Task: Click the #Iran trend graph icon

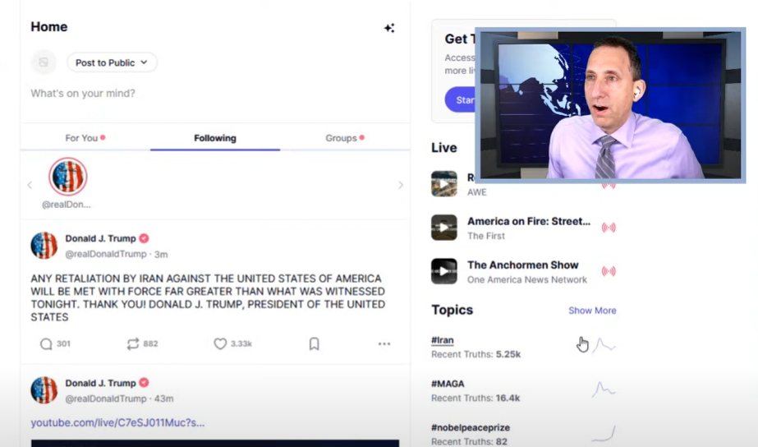Action: (x=604, y=345)
